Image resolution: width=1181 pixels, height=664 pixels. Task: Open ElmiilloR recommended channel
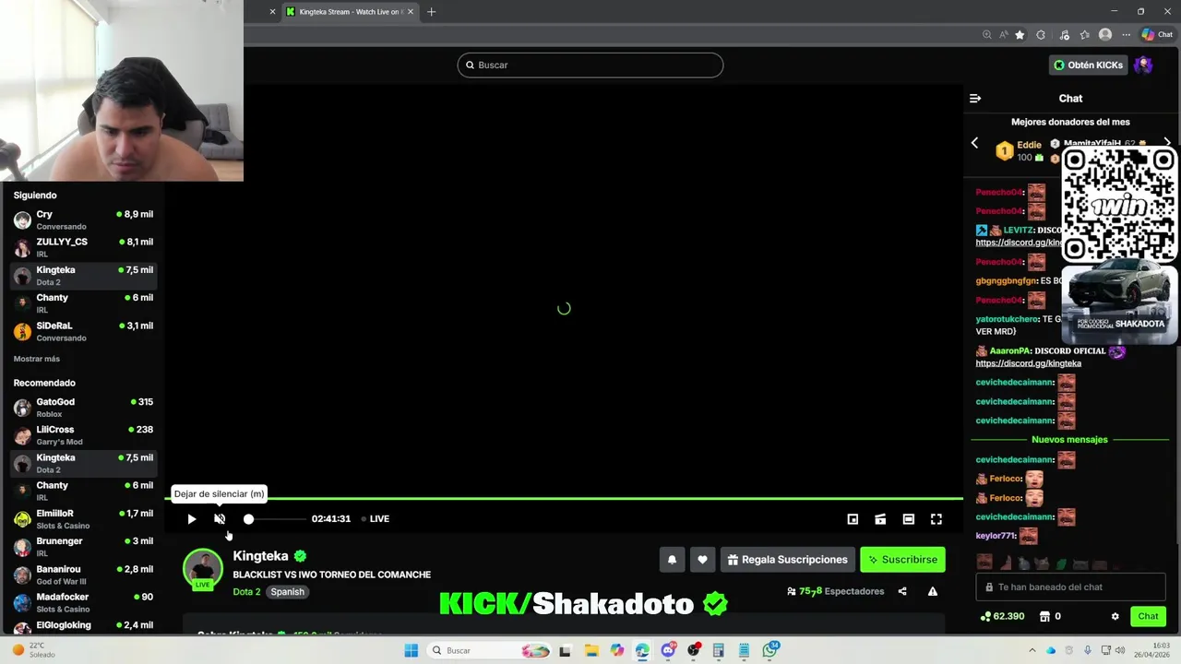pyautogui.click(x=83, y=519)
